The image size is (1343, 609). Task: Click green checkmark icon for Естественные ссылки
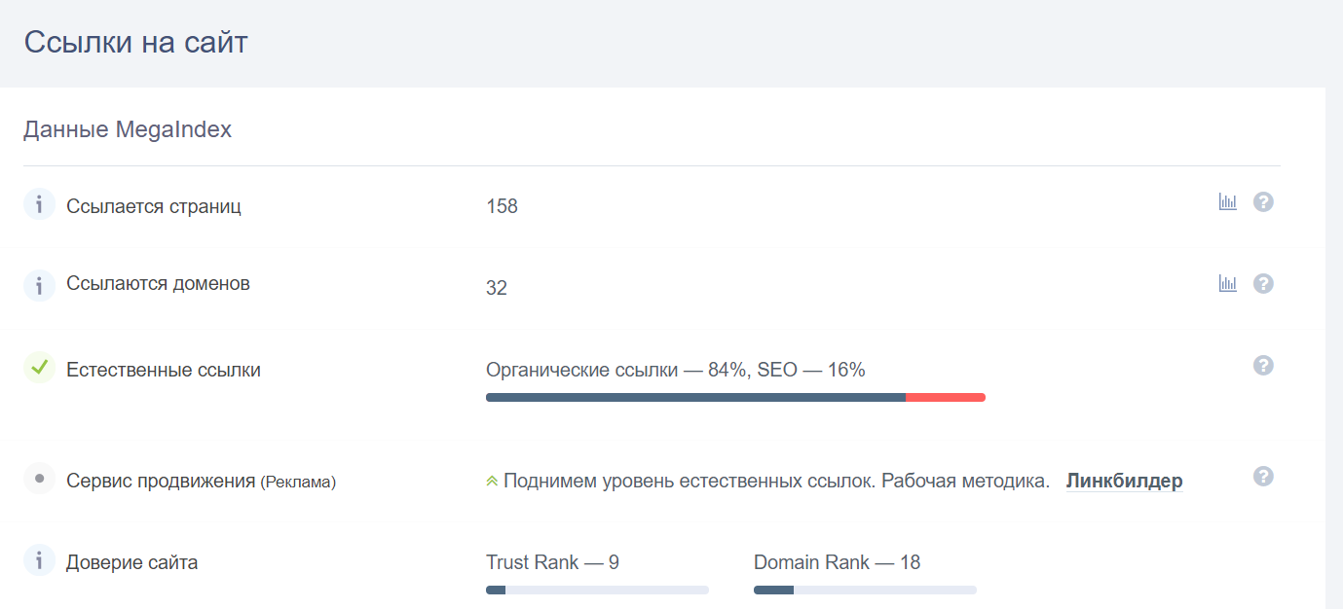click(40, 368)
